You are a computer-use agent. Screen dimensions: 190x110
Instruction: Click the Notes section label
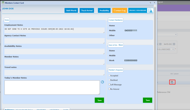pos(7,20)
